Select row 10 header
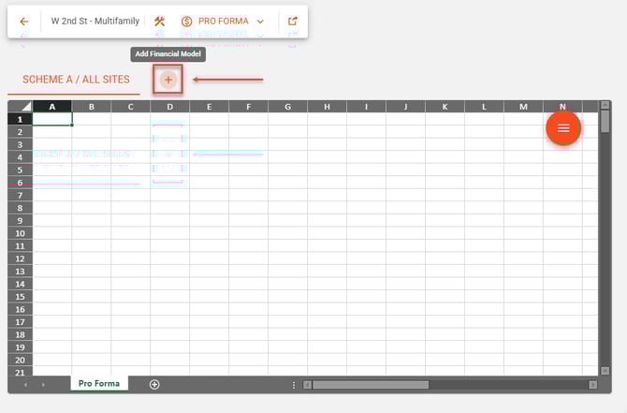The height and width of the screenshot is (413, 627). (x=20, y=233)
